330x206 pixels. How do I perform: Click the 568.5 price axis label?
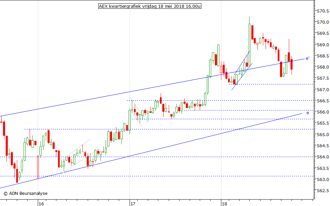coord(323,56)
